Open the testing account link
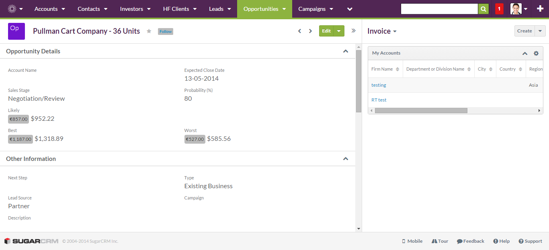549x250 pixels. (x=379, y=85)
